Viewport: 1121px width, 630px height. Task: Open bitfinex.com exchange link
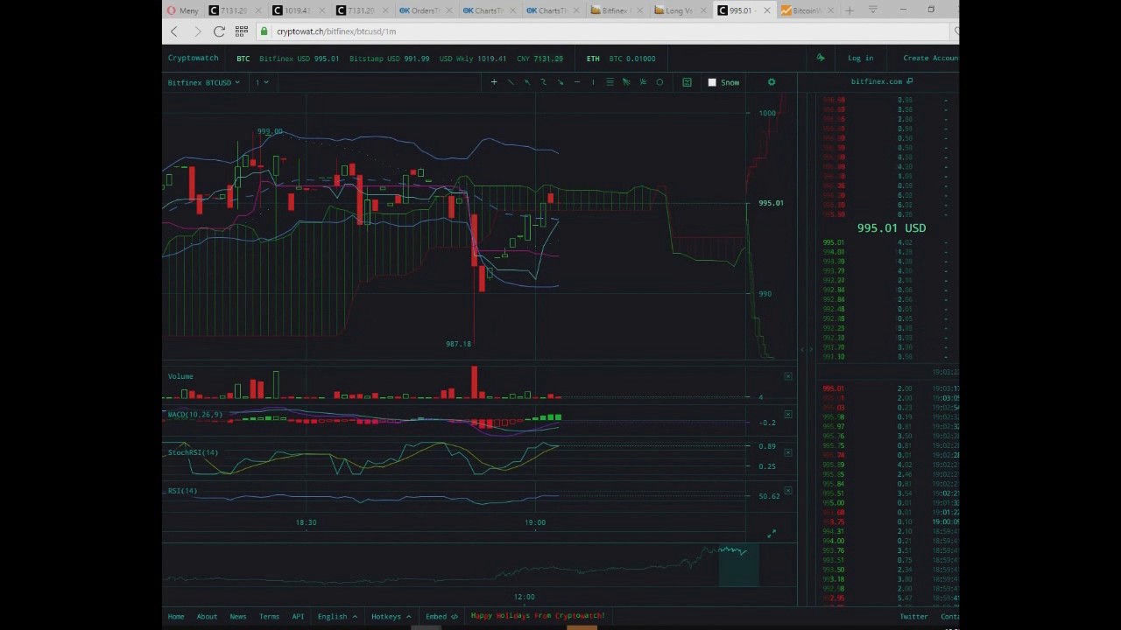coord(876,81)
